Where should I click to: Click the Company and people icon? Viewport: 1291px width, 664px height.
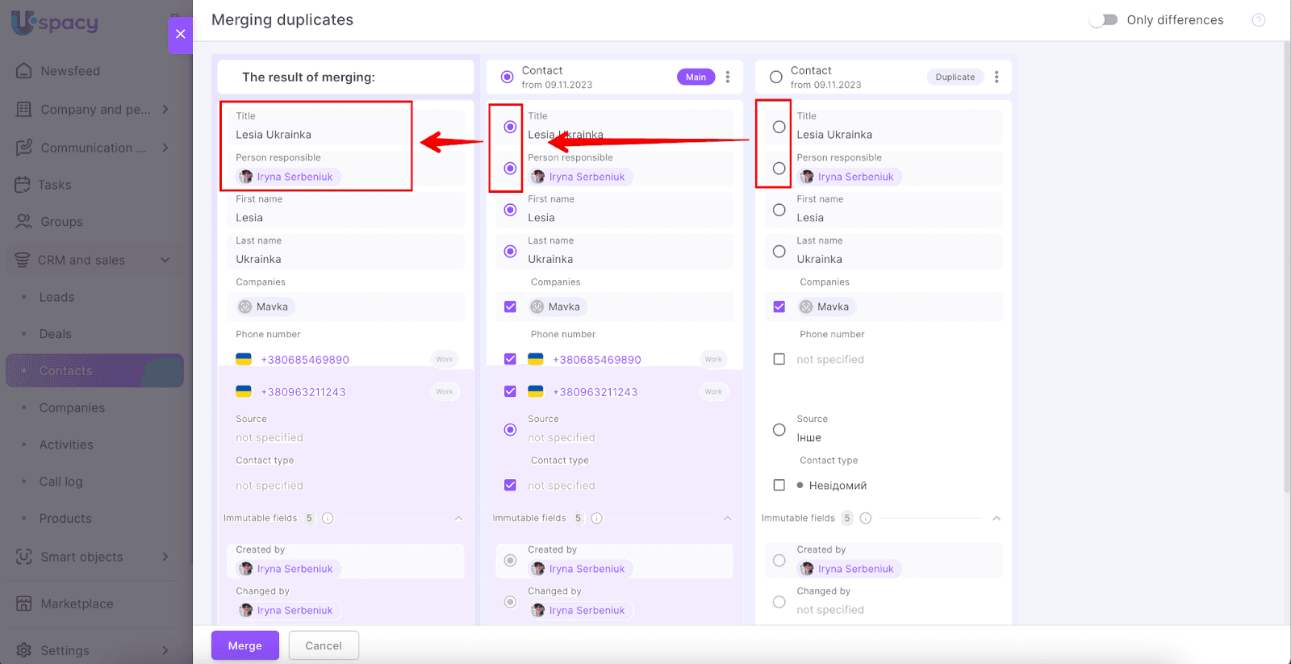(24, 109)
